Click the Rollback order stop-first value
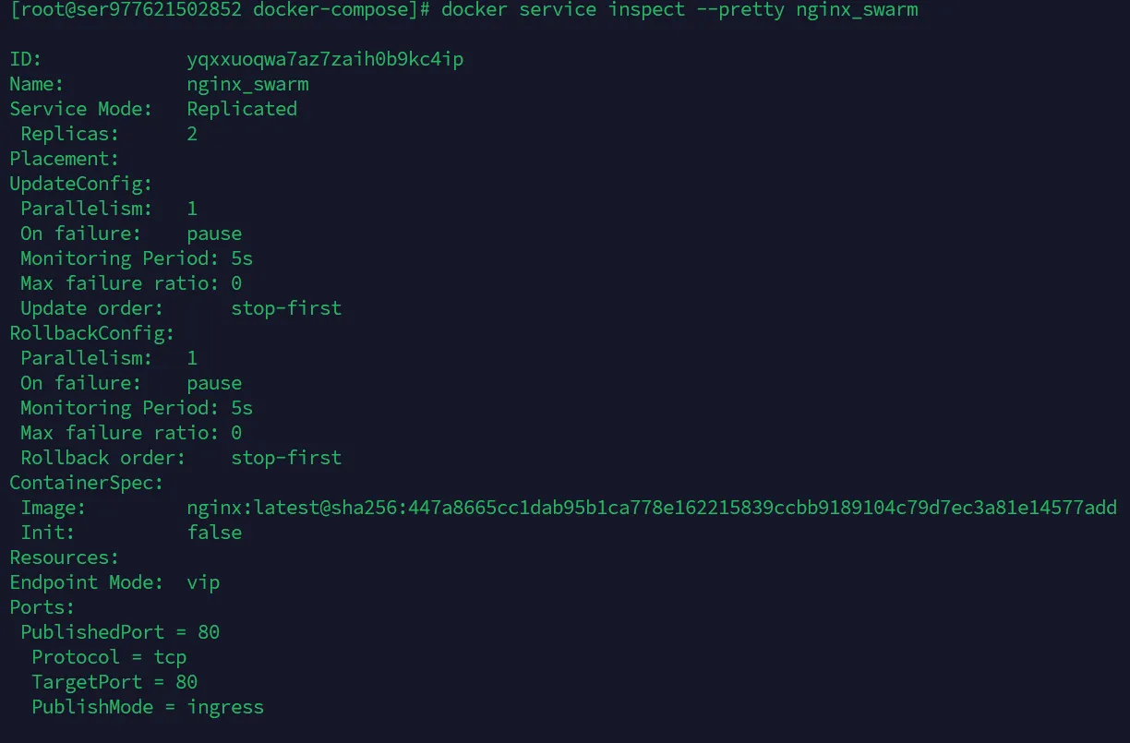 (286, 458)
